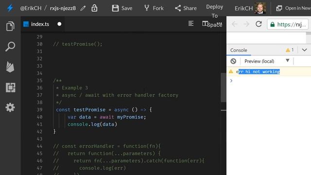The height and width of the screenshot is (175, 311).
Task: Click the preview URL address field
Action: (x=288, y=24)
